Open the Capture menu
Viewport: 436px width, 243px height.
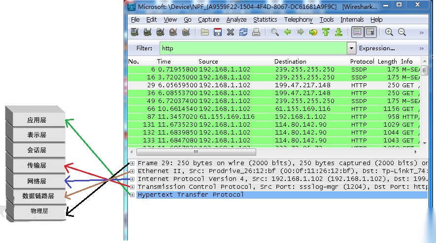[208, 20]
